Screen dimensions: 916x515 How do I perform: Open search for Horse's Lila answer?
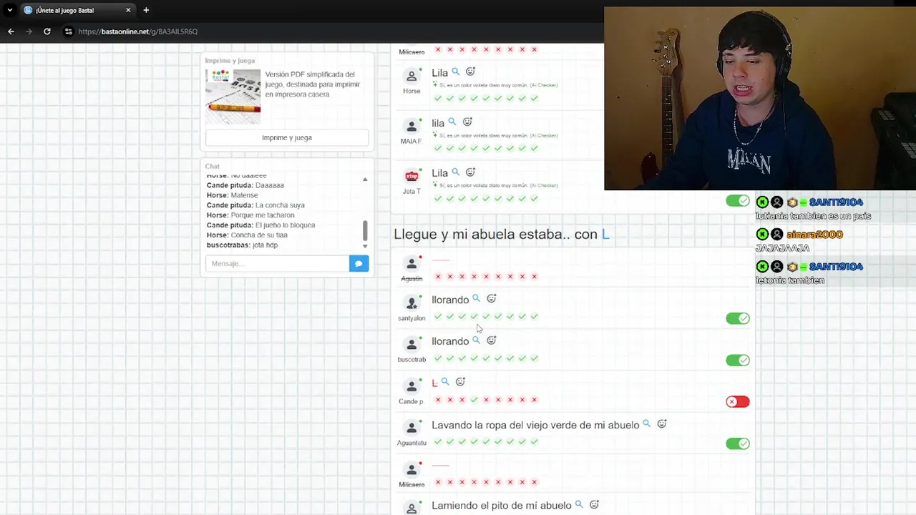[x=455, y=72]
